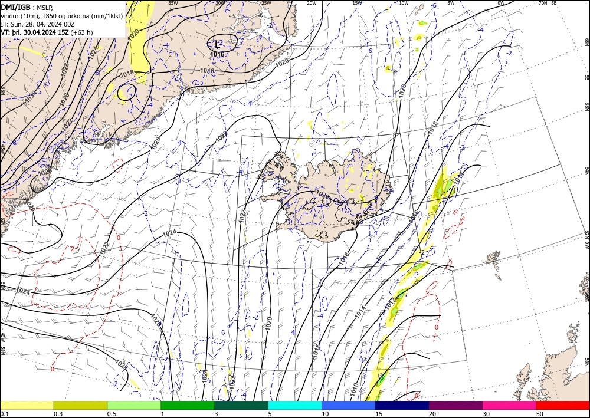Viewport: 590px width, 418px height.
Task: Click the '35W' longitude label
Action: click(x=173, y=3)
